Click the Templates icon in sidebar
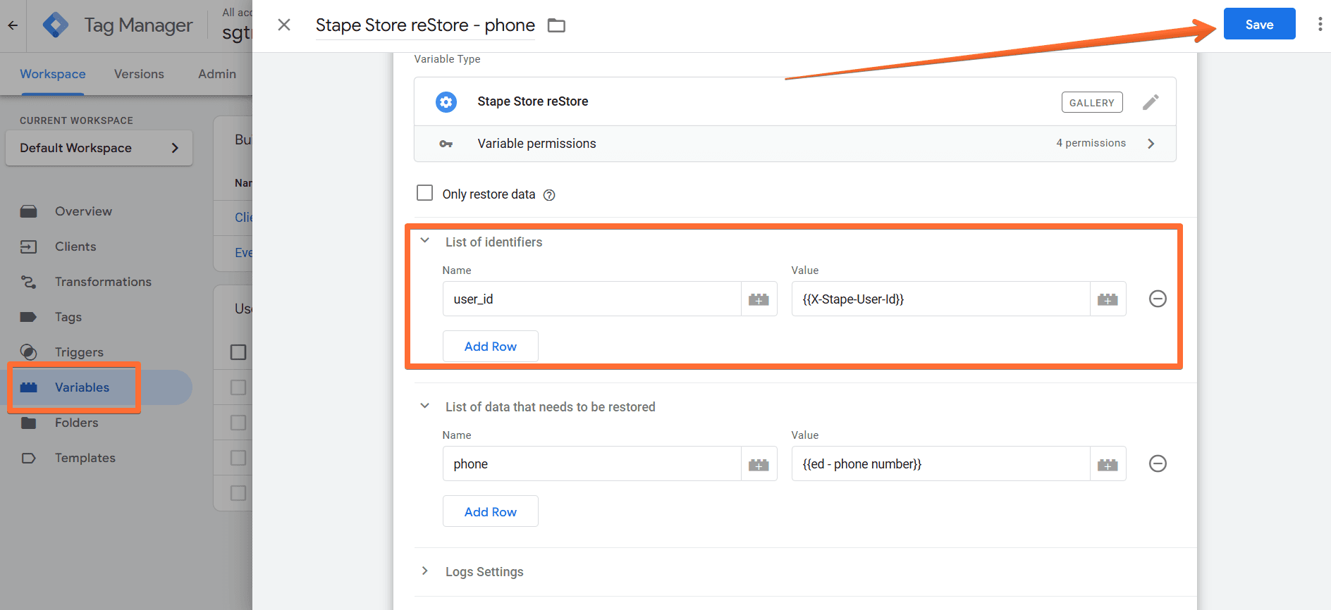The image size is (1331, 610). point(28,458)
